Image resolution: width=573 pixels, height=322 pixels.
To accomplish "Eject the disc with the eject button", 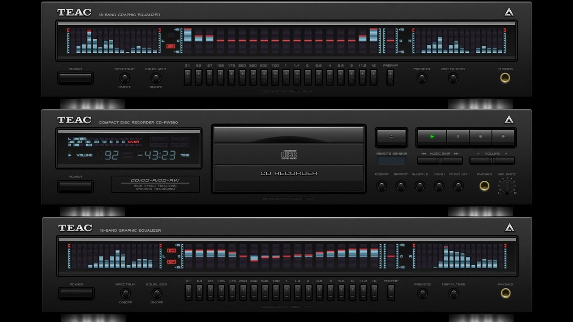I will pos(391,137).
